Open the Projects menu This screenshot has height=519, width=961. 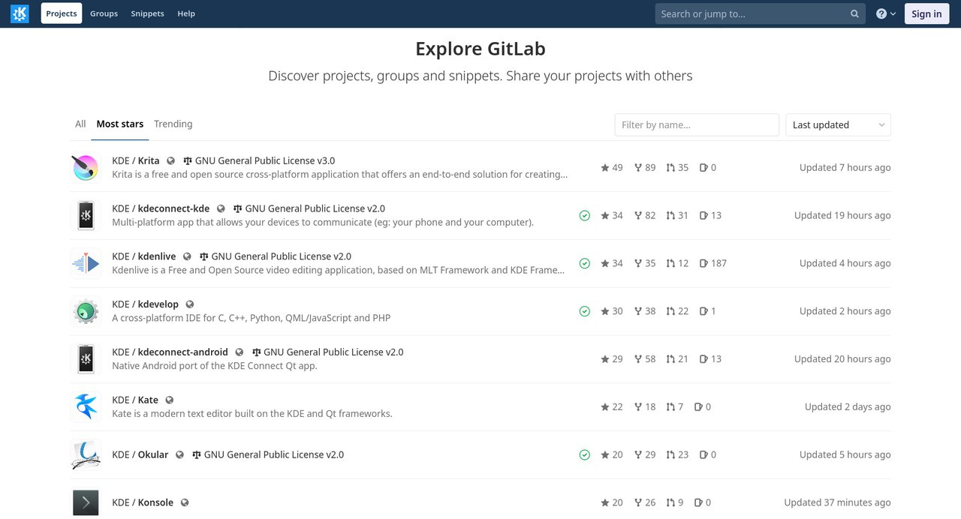tap(62, 13)
